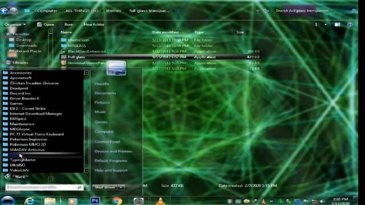
Task: Open Control Panel from Start menu
Action: coord(107,142)
